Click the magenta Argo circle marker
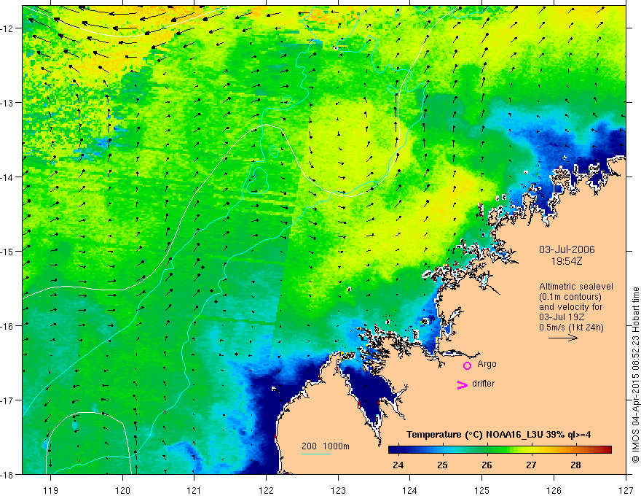This screenshot has height=496, width=641. pos(467,365)
